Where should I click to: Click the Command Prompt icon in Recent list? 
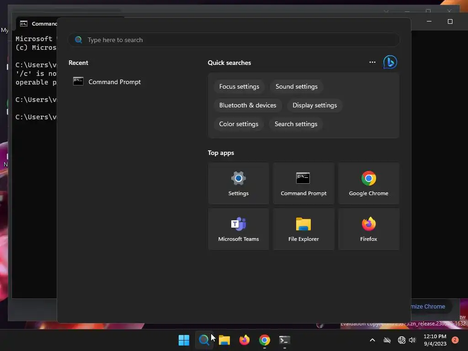coord(78,81)
